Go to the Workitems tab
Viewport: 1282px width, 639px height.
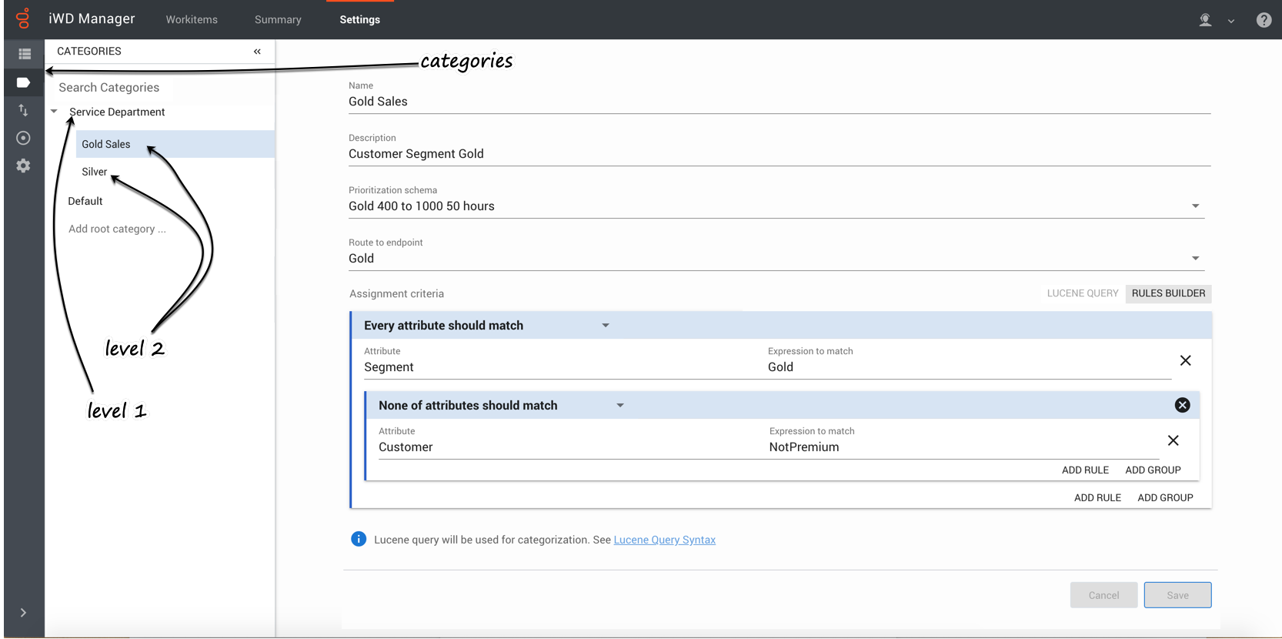[192, 20]
